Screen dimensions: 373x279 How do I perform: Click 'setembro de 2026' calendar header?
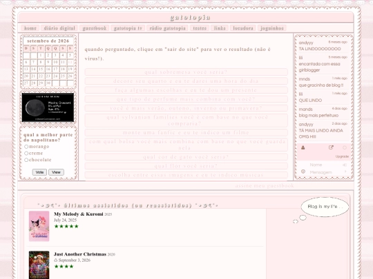tap(48, 41)
